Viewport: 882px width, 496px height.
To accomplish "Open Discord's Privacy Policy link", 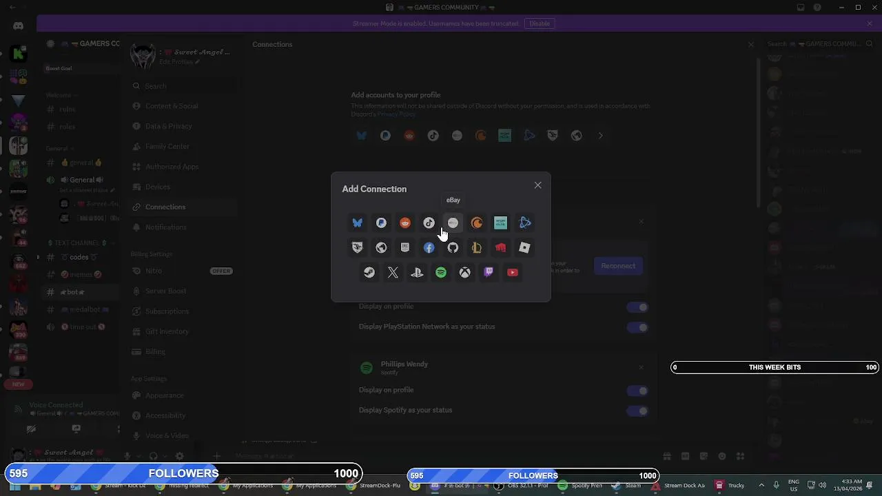I will tap(396, 114).
